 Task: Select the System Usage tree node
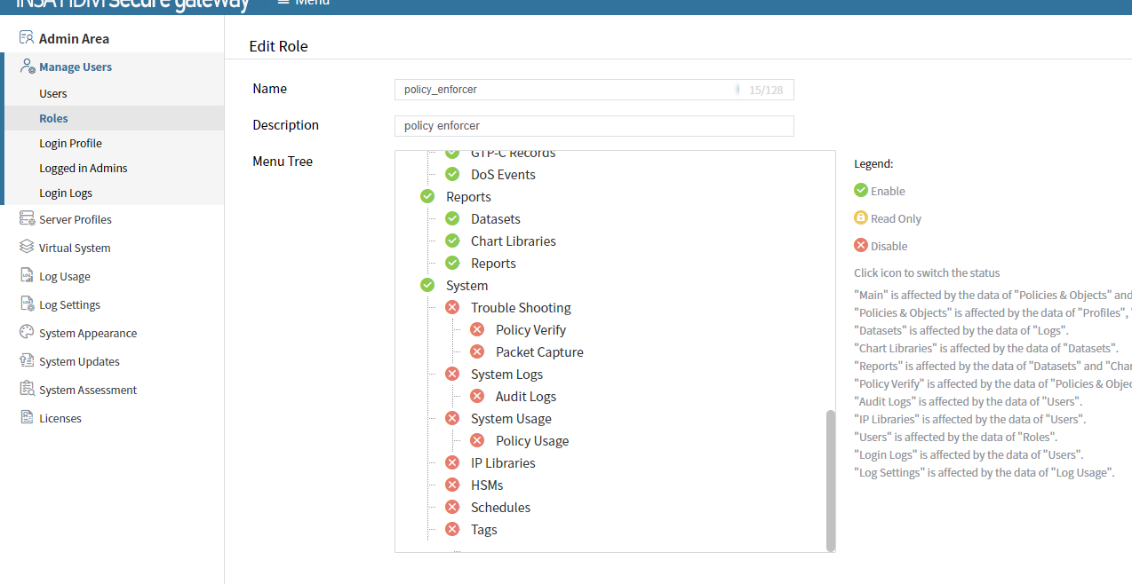(511, 419)
